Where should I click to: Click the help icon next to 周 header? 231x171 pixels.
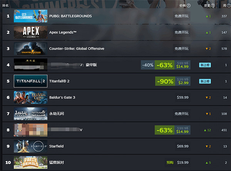click(x=229, y=5)
